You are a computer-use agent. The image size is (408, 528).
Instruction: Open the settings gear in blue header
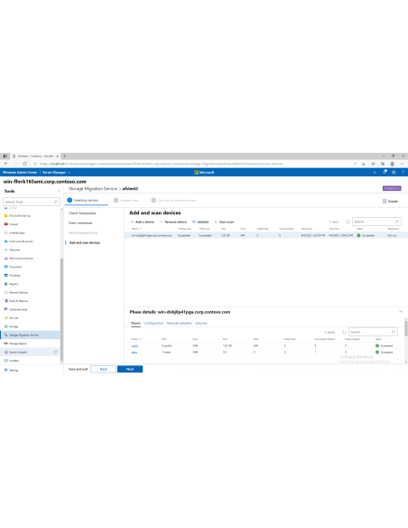(x=394, y=172)
